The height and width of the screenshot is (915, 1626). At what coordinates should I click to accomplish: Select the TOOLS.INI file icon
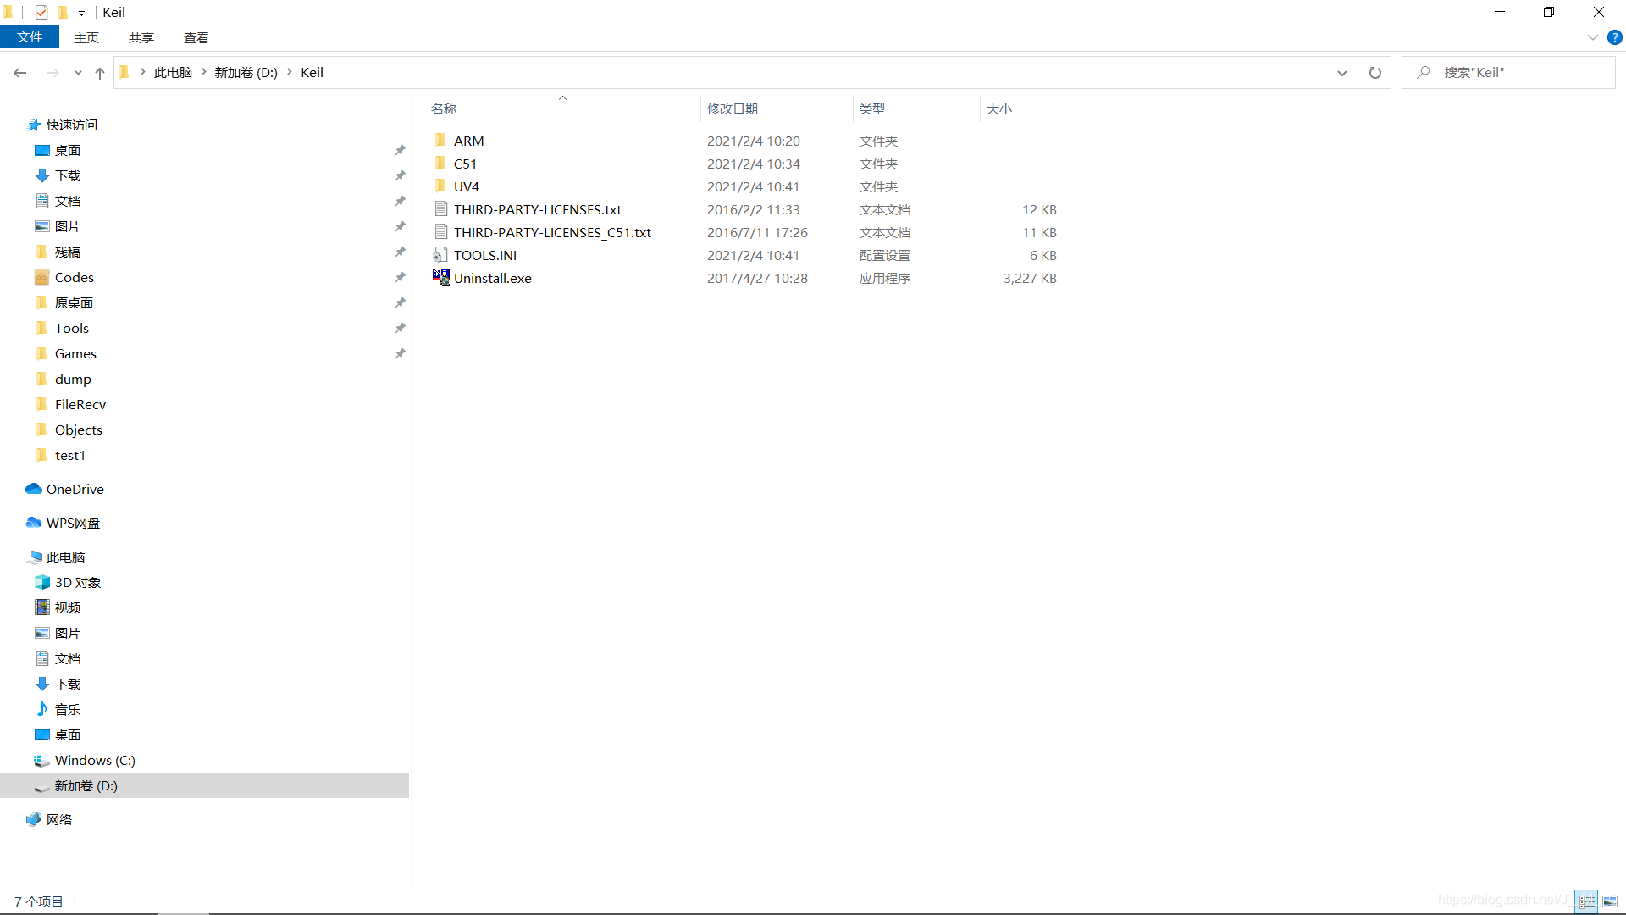coord(440,254)
